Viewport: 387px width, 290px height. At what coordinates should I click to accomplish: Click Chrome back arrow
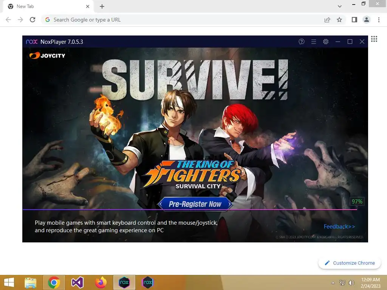click(x=8, y=20)
